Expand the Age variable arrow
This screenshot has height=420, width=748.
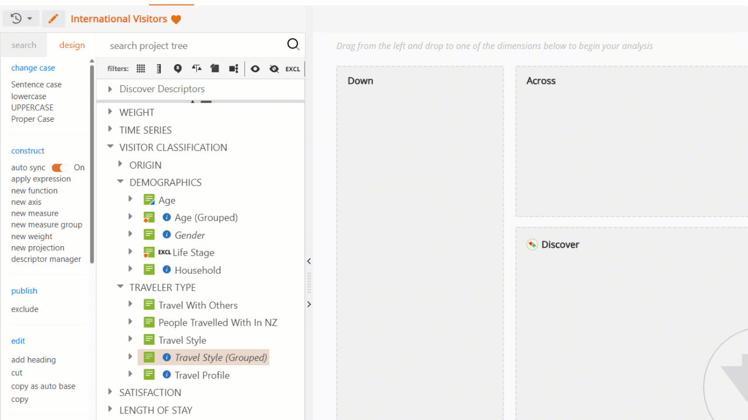coord(130,199)
